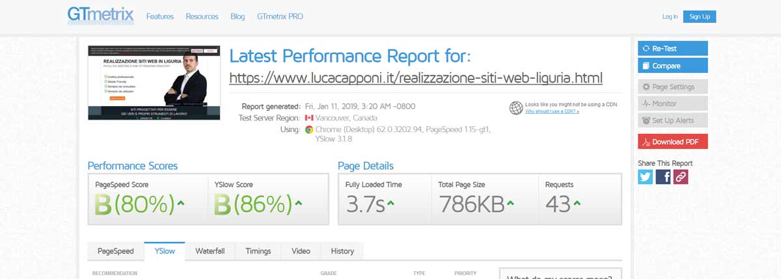This screenshot has height=279, width=781.
Task: Switch to the Video tab
Action: pyautogui.click(x=301, y=251)
